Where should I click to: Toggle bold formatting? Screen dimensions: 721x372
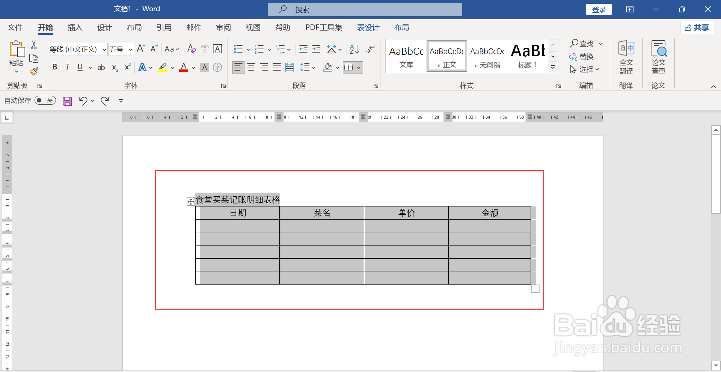coord(55,67)
